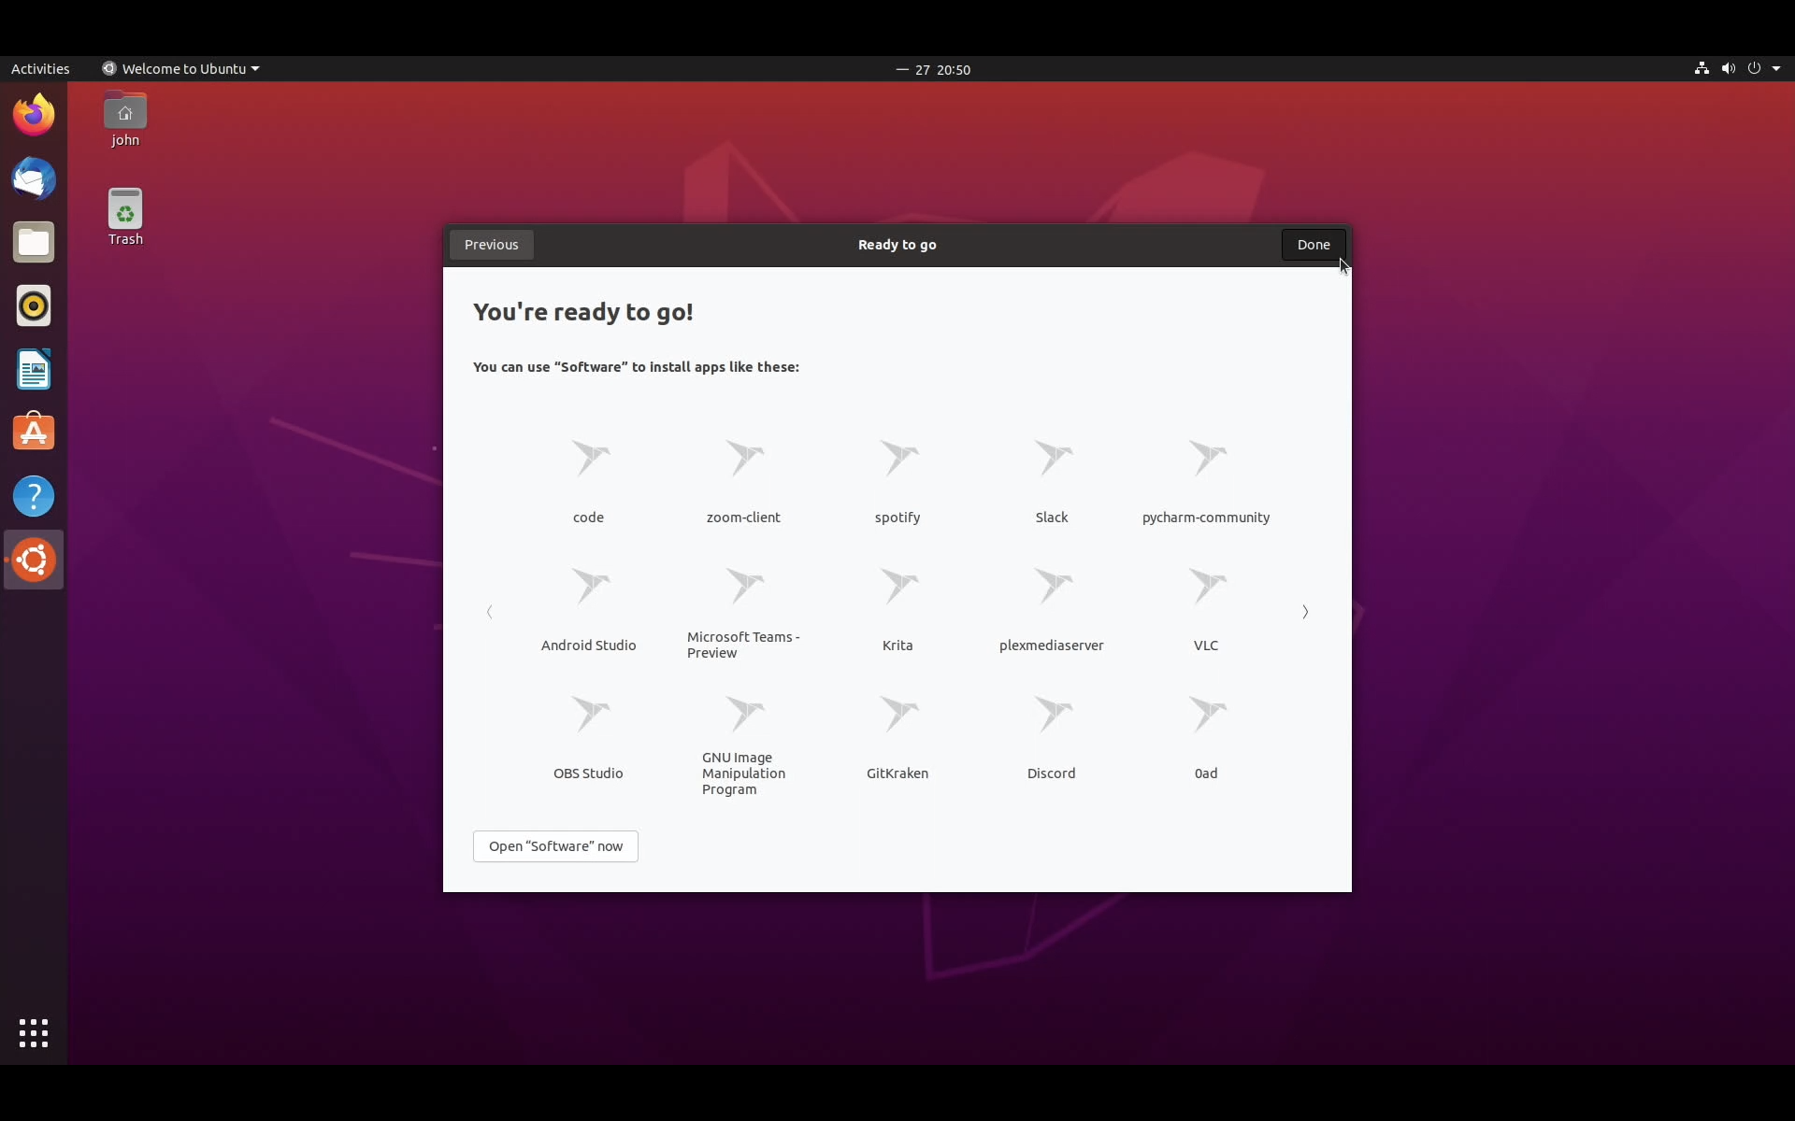
Task: Click the code app icon
Action: (589, 458)
